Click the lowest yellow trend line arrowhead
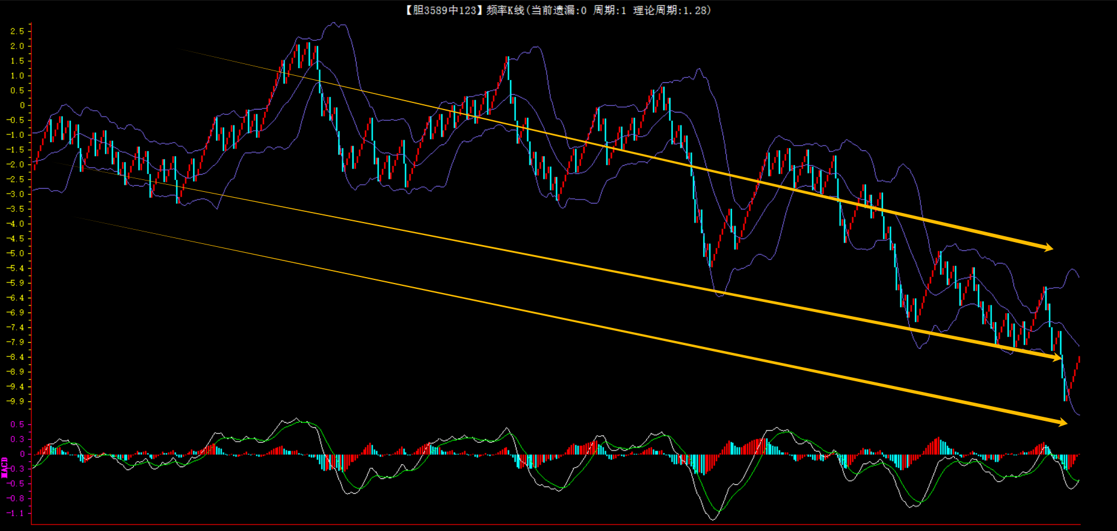Image resolution: width=1117 pixels, height=531 pixels. tap(1063, 422)
